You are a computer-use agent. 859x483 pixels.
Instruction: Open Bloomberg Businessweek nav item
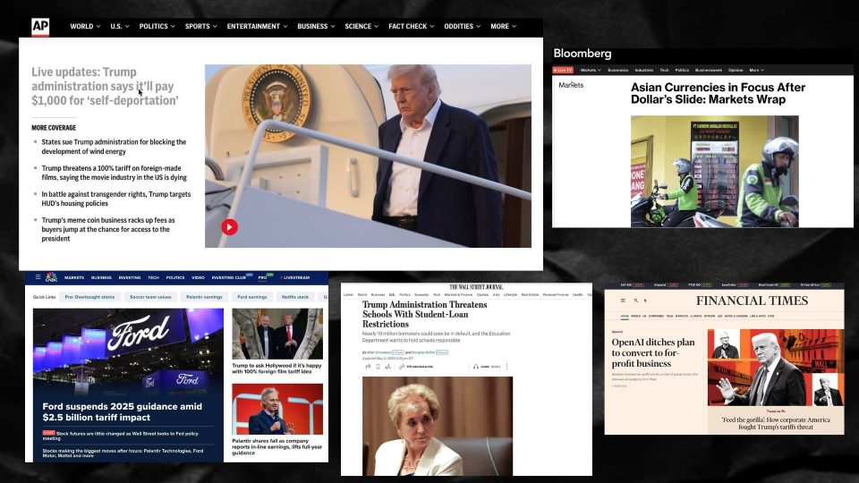coord(709,70)
